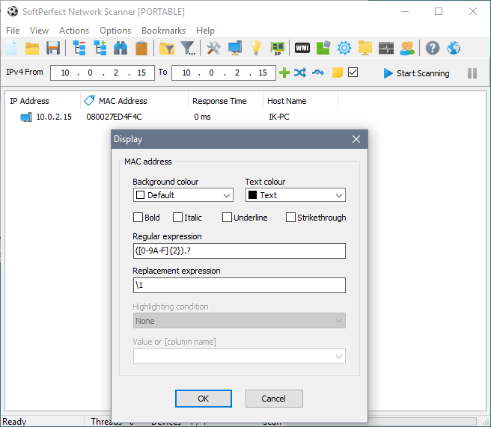This screenshot has height=427, width=491.
Task: Click the IPv4 To address field
Action: [224, 73]
